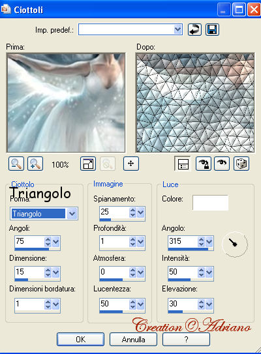This screenshot has width=261, height=354.
Task: Click the navigate pan crosshair icon
Action: tap(131, 164)
